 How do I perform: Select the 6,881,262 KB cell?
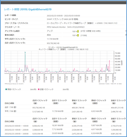coord(116,134)
